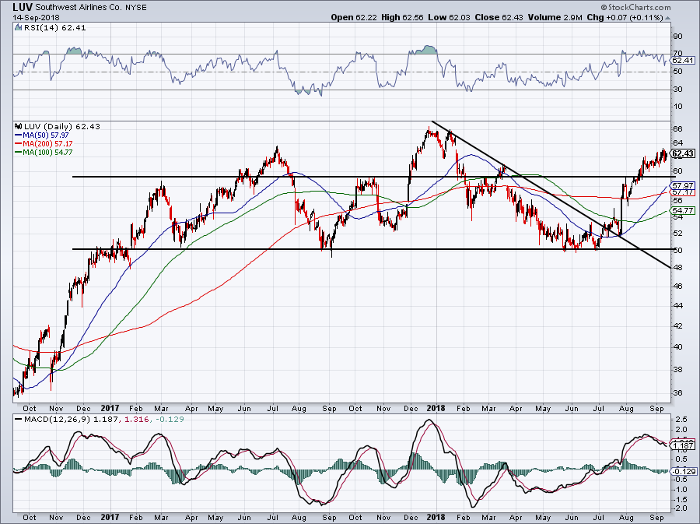Select the 2018 year marker on price axis
The height and width of the screenshot is (524, 700).
[434, 406]
